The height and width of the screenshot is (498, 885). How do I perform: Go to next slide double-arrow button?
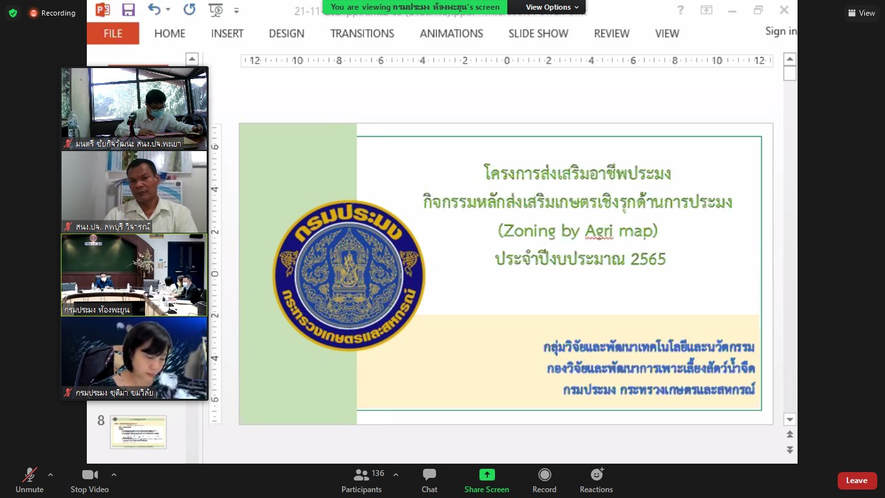pyautogui.click(x=790, y=449)
